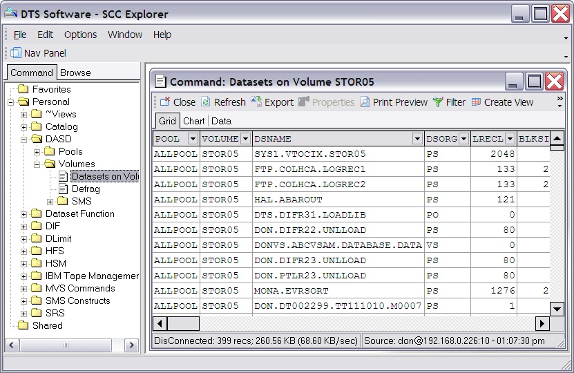Click the Close toolbar icon
Viewport: 574px width, 373px height.
pyautogui.click(x=165, y=102)
